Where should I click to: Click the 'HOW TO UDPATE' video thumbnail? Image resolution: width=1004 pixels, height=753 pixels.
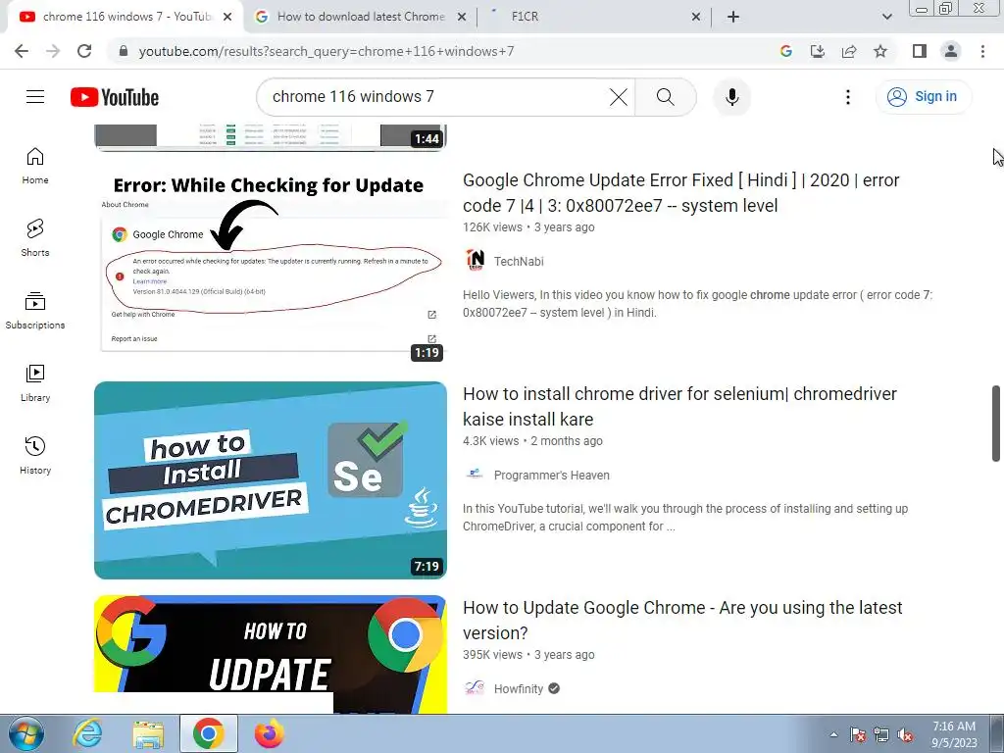click(271, 654)
